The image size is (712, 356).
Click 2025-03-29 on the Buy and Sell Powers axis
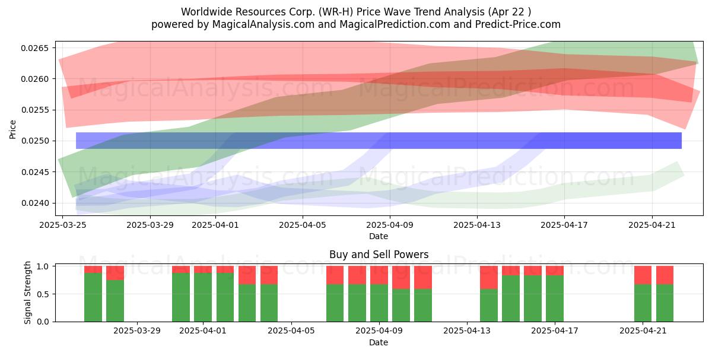(x=137, y=331)
